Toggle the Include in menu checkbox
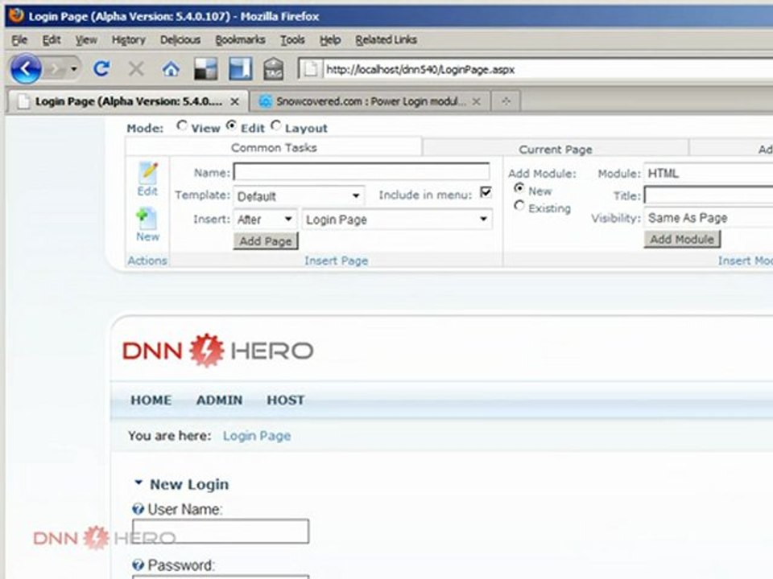773x579 pixels. tap(486, 192)
